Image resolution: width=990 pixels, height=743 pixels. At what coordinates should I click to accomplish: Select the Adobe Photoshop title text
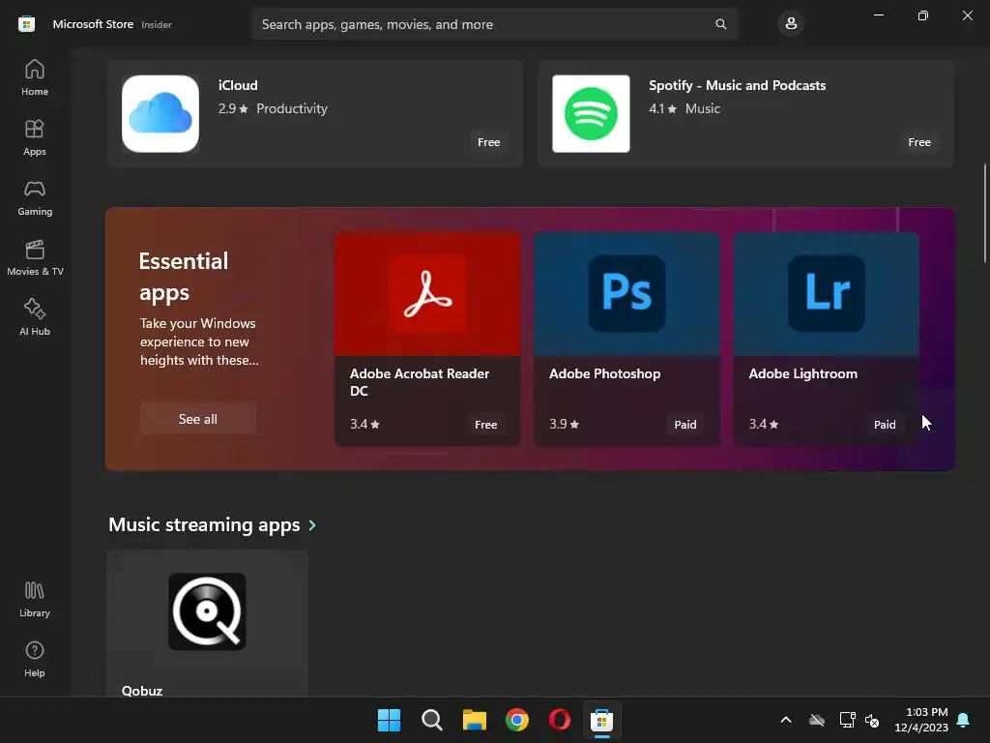tap(604, 374)
